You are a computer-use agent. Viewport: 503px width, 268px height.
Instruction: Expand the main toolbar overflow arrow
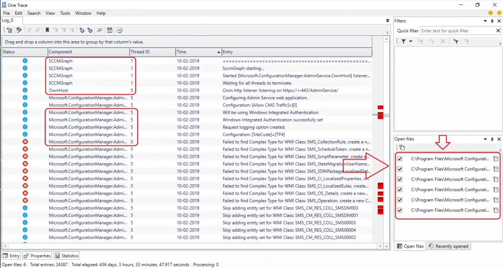(x=388, y=32)
